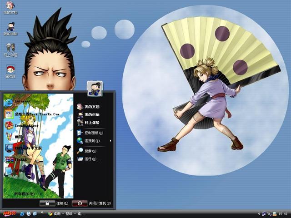
Task: Open 我的文档 in start menu right pane
Action: (x=88, y=107)
